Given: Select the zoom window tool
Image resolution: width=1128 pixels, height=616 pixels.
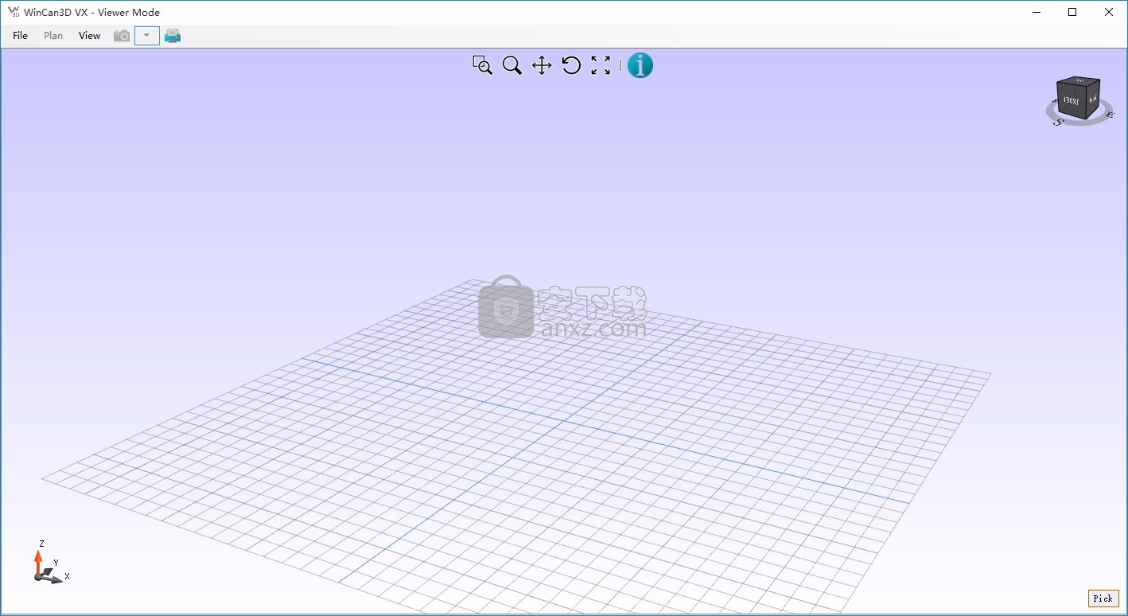Looking at the screenshot, I should click(x=482, y=65).
